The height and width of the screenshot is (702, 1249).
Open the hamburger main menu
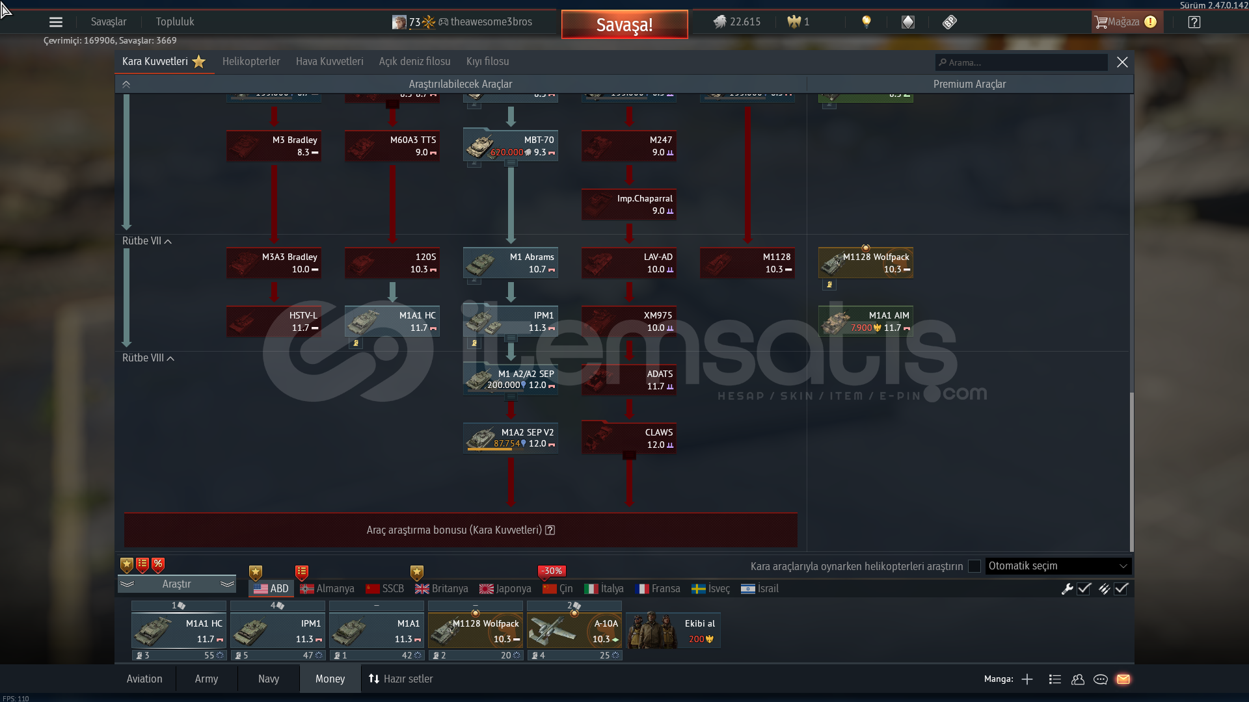coord(56,22)
